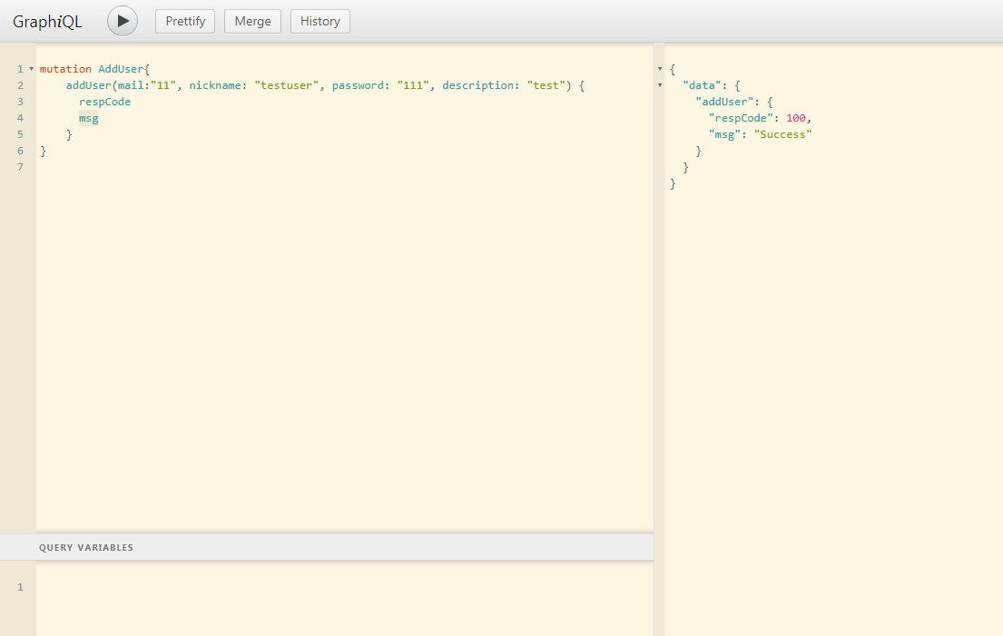Click the 'description' argument name
The height and width of the screenshot is (636, 1003).
click(477, 85)
